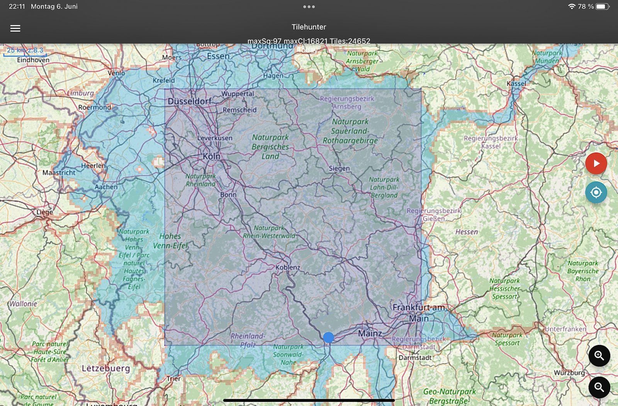Image resolution: width=618 pixels, height=406 pixels.
Task: Tap the Koblenz city label
Action: [288, 267]
